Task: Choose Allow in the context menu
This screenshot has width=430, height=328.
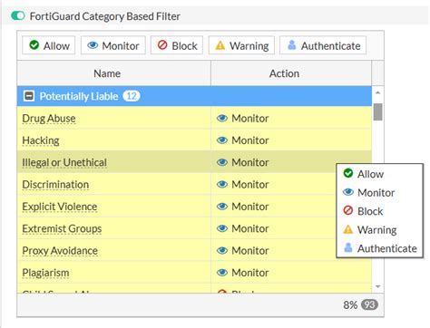Action: pos(379,174)
